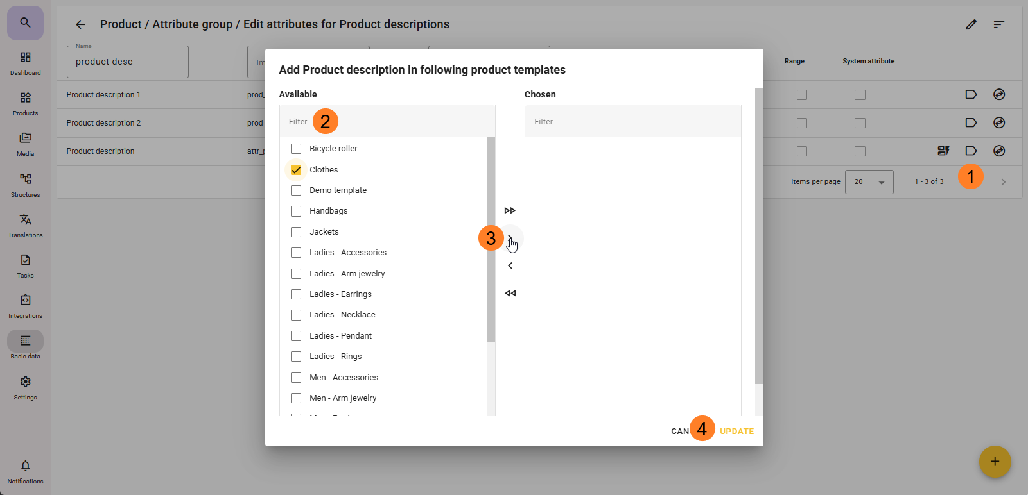Image resolution: width=1028 pixels, height=495 pixels.
Task: Tick the Handbags template checkbox
Action: point(296,211)
